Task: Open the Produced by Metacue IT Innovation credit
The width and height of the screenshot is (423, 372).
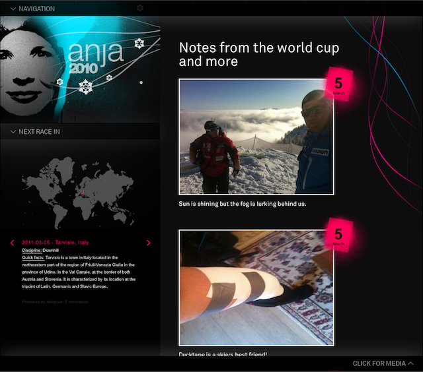Action: click(55, 301)
